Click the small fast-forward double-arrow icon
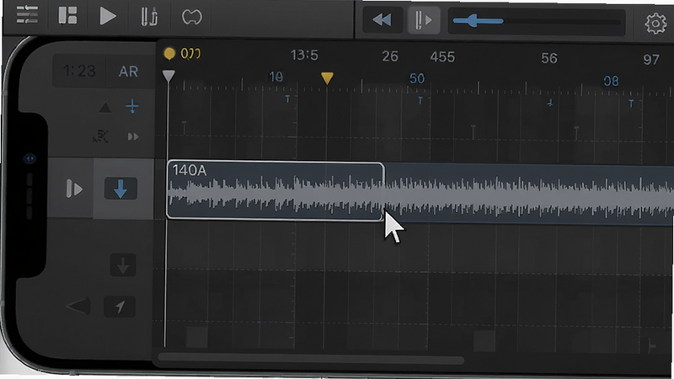This screenshot has width=674, height=379. (x=133, y=136)
